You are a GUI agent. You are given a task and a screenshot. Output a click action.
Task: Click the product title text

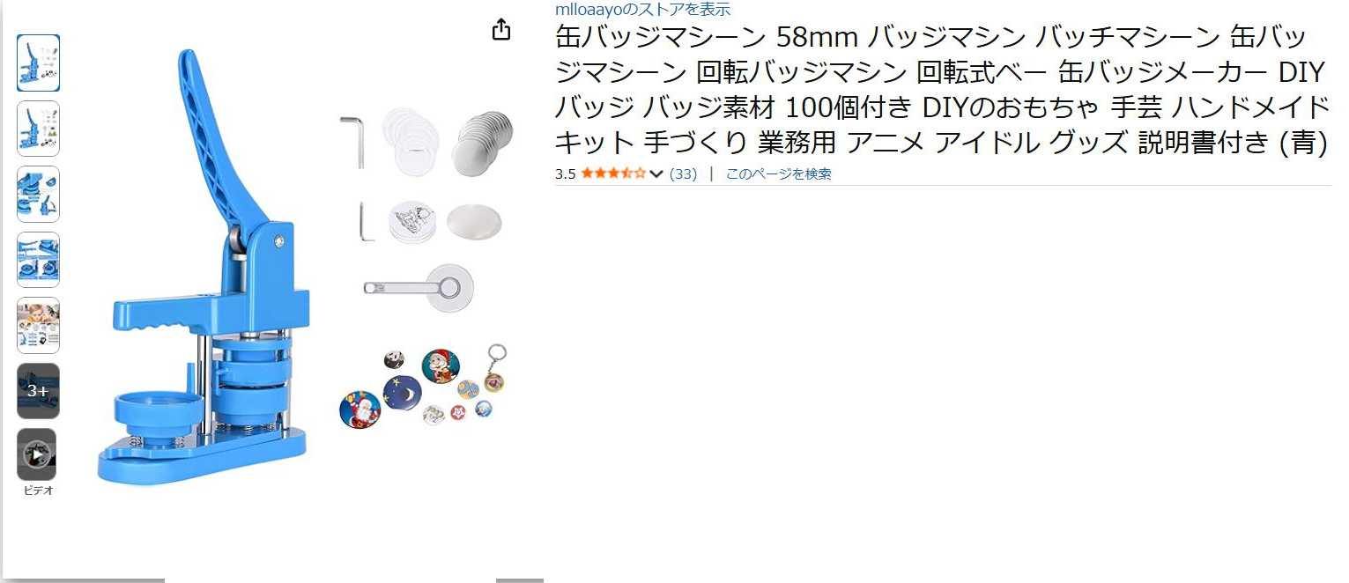pyautogui.click(x=942, y=89)
